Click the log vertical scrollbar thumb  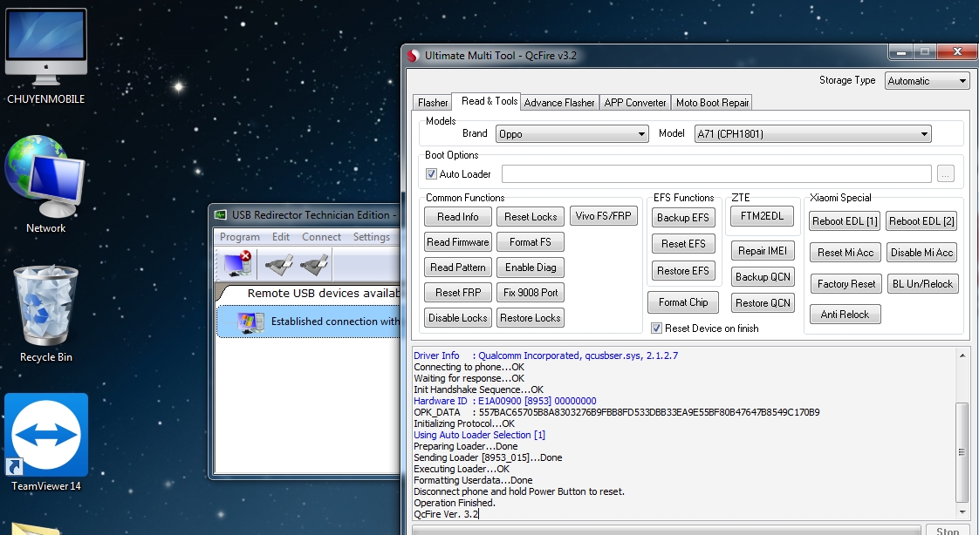tap(962, 452)
